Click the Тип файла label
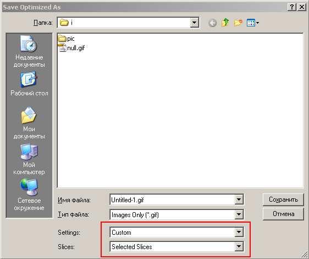The height and width of the screenshot is (259, 309). click(x=73, y=214)
